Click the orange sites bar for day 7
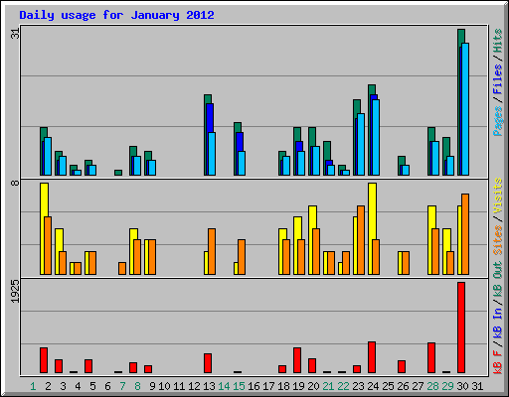The height and width of the screenshot is (397, 509). [122, 268]
